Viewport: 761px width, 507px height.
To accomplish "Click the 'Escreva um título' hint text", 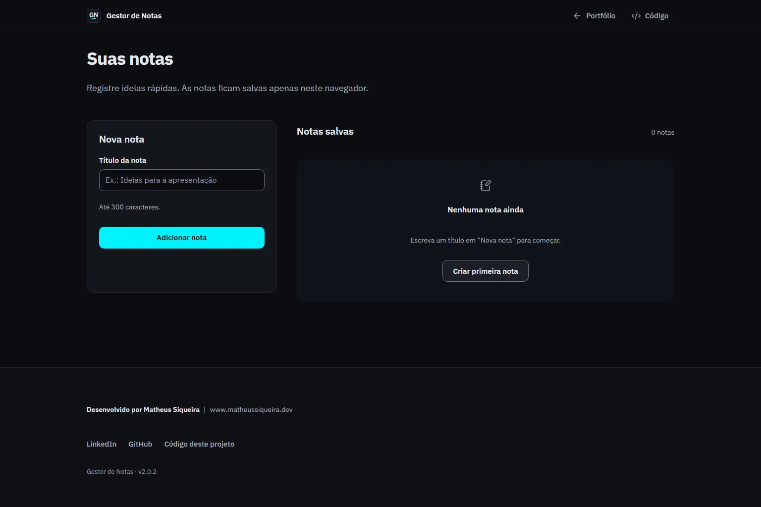I will 486,240.
